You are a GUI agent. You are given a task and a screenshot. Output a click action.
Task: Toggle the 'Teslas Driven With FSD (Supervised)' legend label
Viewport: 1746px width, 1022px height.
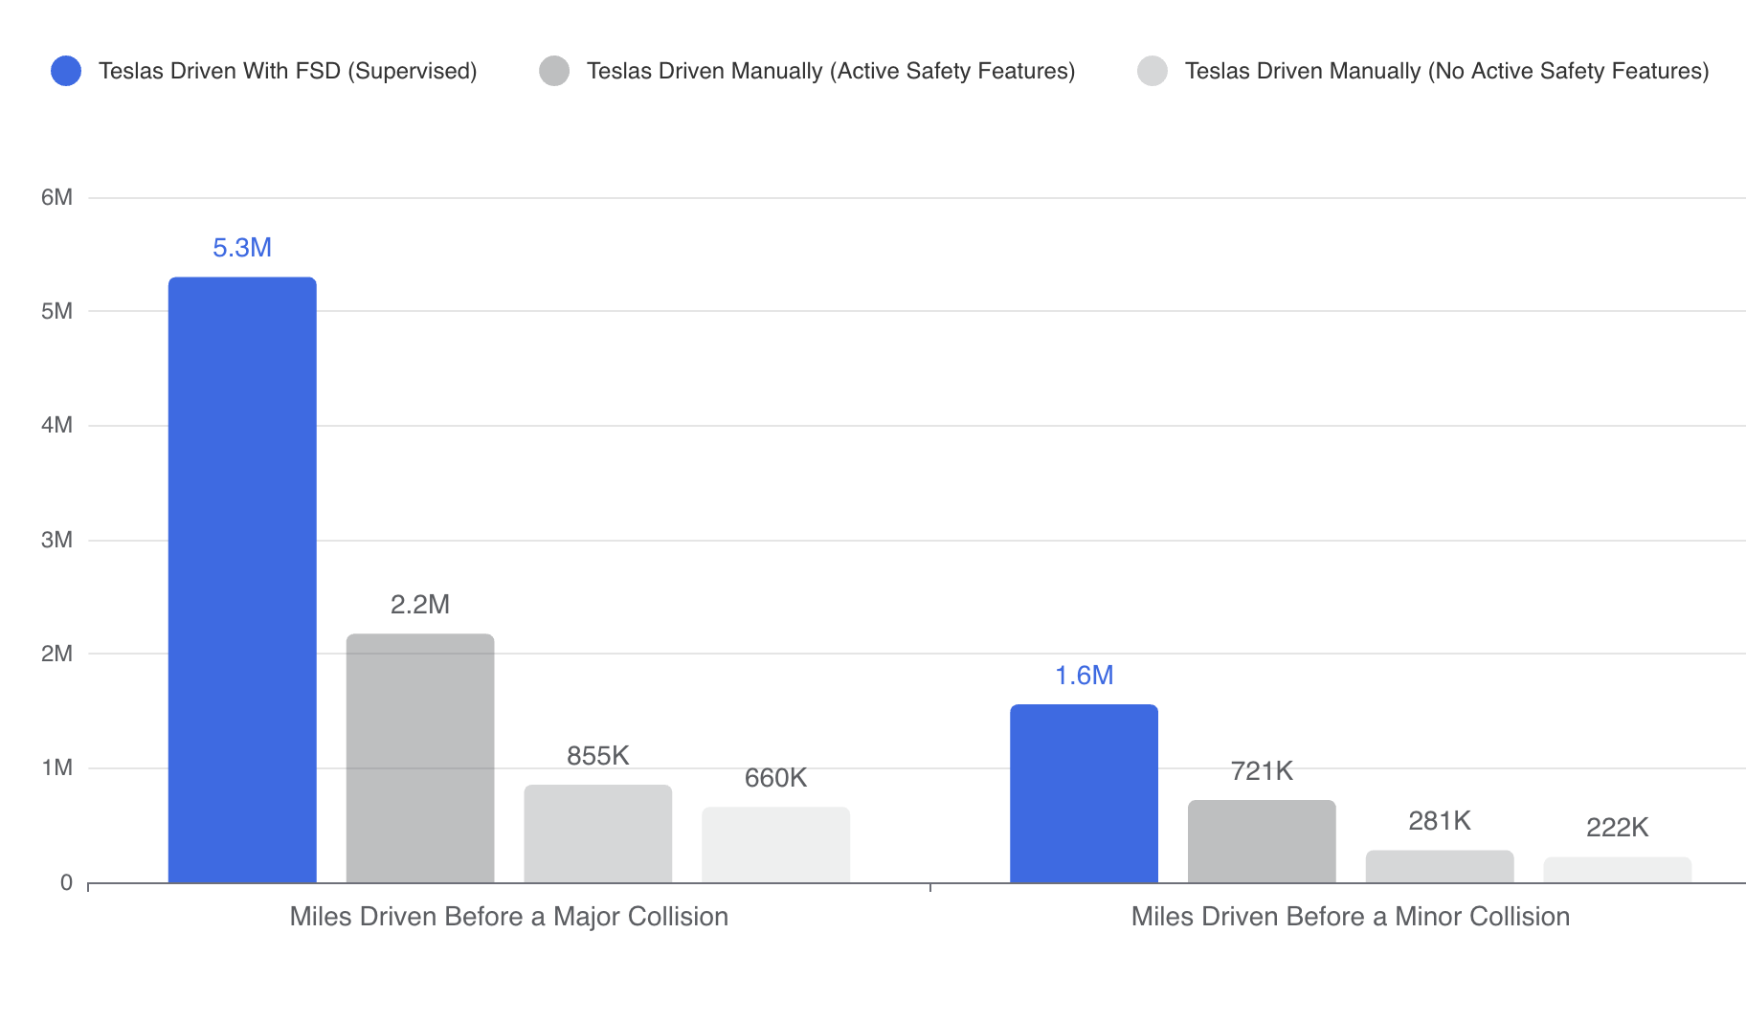pyautogui.click(x=287, y=71)
